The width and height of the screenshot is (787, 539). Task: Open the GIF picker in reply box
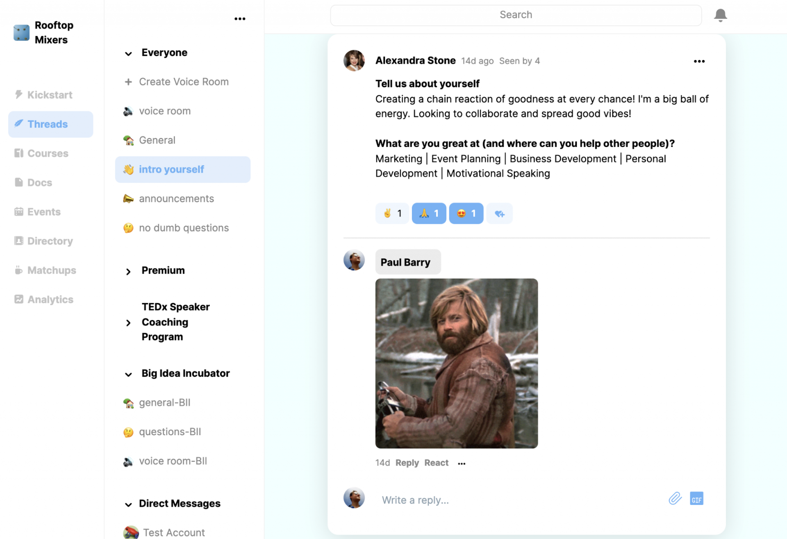point(696,499)
